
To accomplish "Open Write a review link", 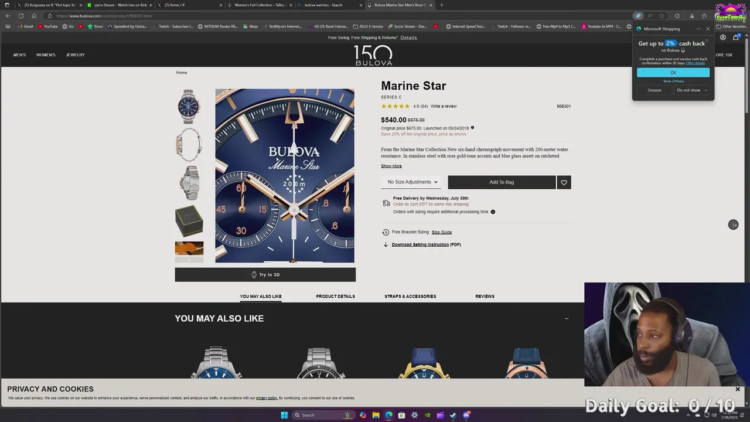I will click(444, 106).
